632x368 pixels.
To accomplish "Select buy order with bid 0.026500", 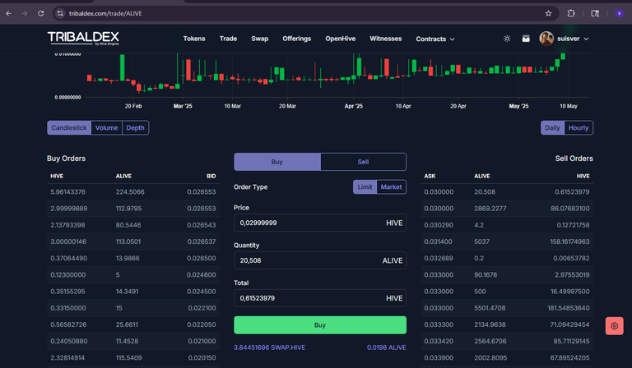I will click(x=133, y=258).
